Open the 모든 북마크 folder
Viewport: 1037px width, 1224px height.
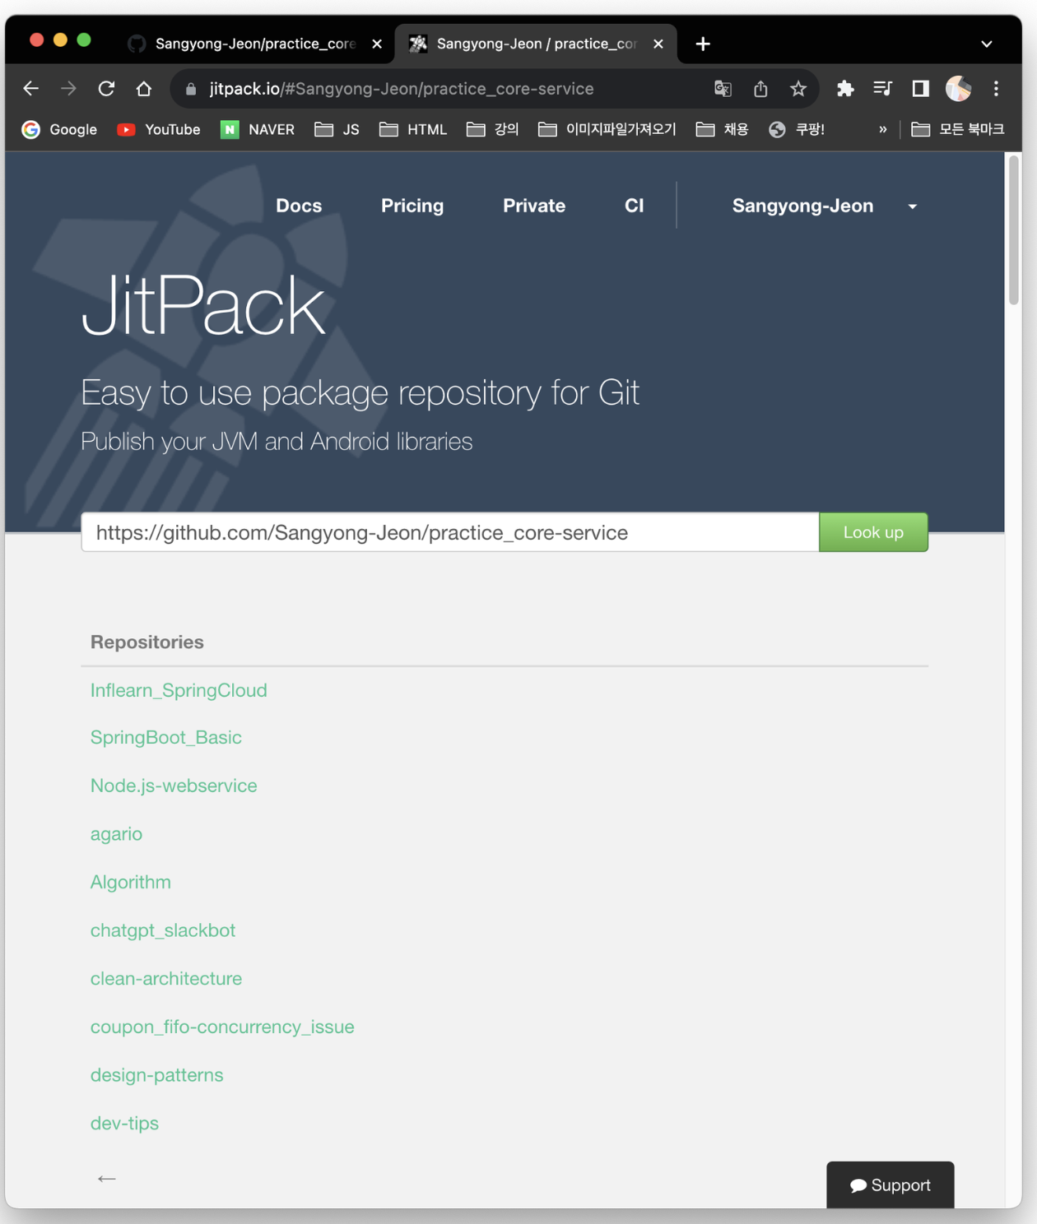tap(958, 130)
